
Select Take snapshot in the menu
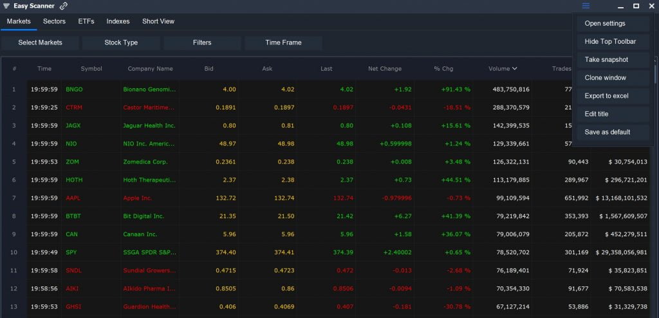pyautogui.click(x=613, y=60)
